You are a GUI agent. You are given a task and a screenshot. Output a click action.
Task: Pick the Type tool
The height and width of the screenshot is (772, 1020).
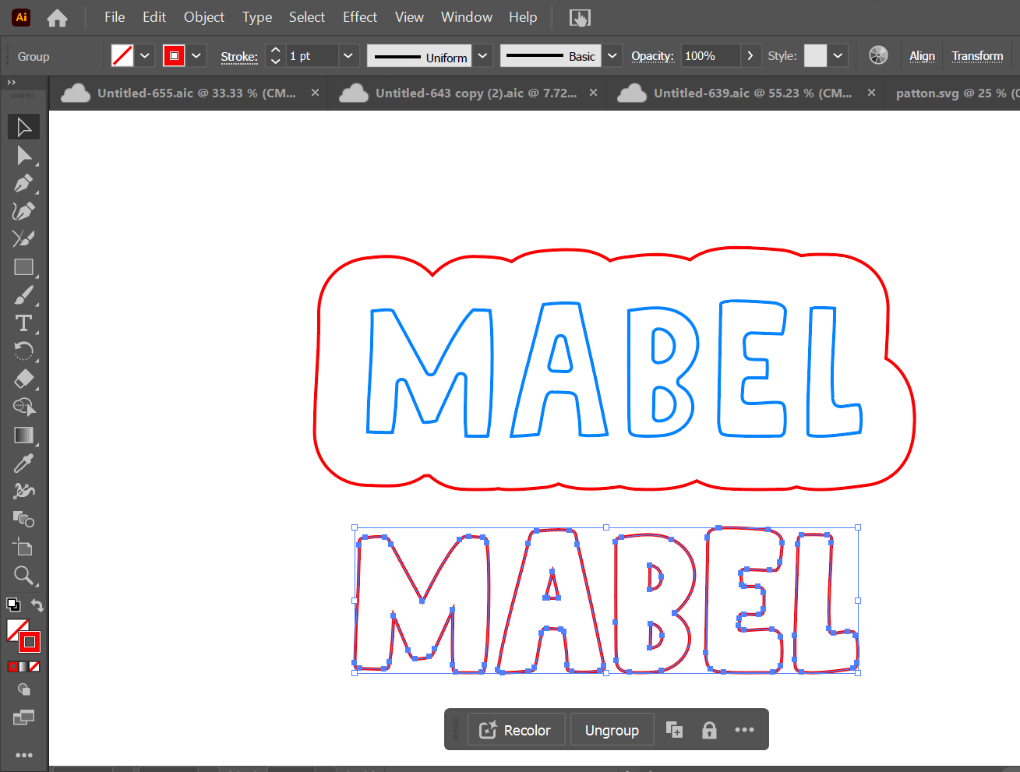(23, 323)
